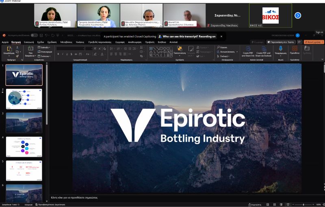Click Create PDF and Share via Outlook
This screenshot has width=325, height=207.
[264, 49]
